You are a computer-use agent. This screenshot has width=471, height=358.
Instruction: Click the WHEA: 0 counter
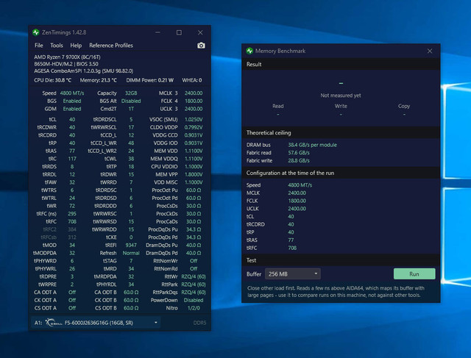(192, 80)
